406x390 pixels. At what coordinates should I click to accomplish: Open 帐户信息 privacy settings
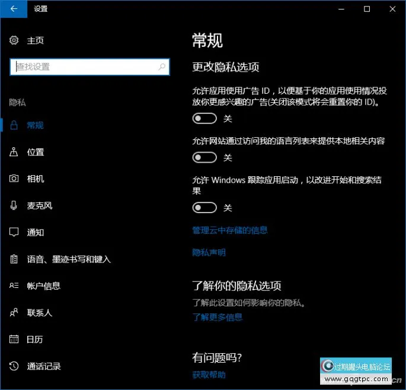pos(44,286)
